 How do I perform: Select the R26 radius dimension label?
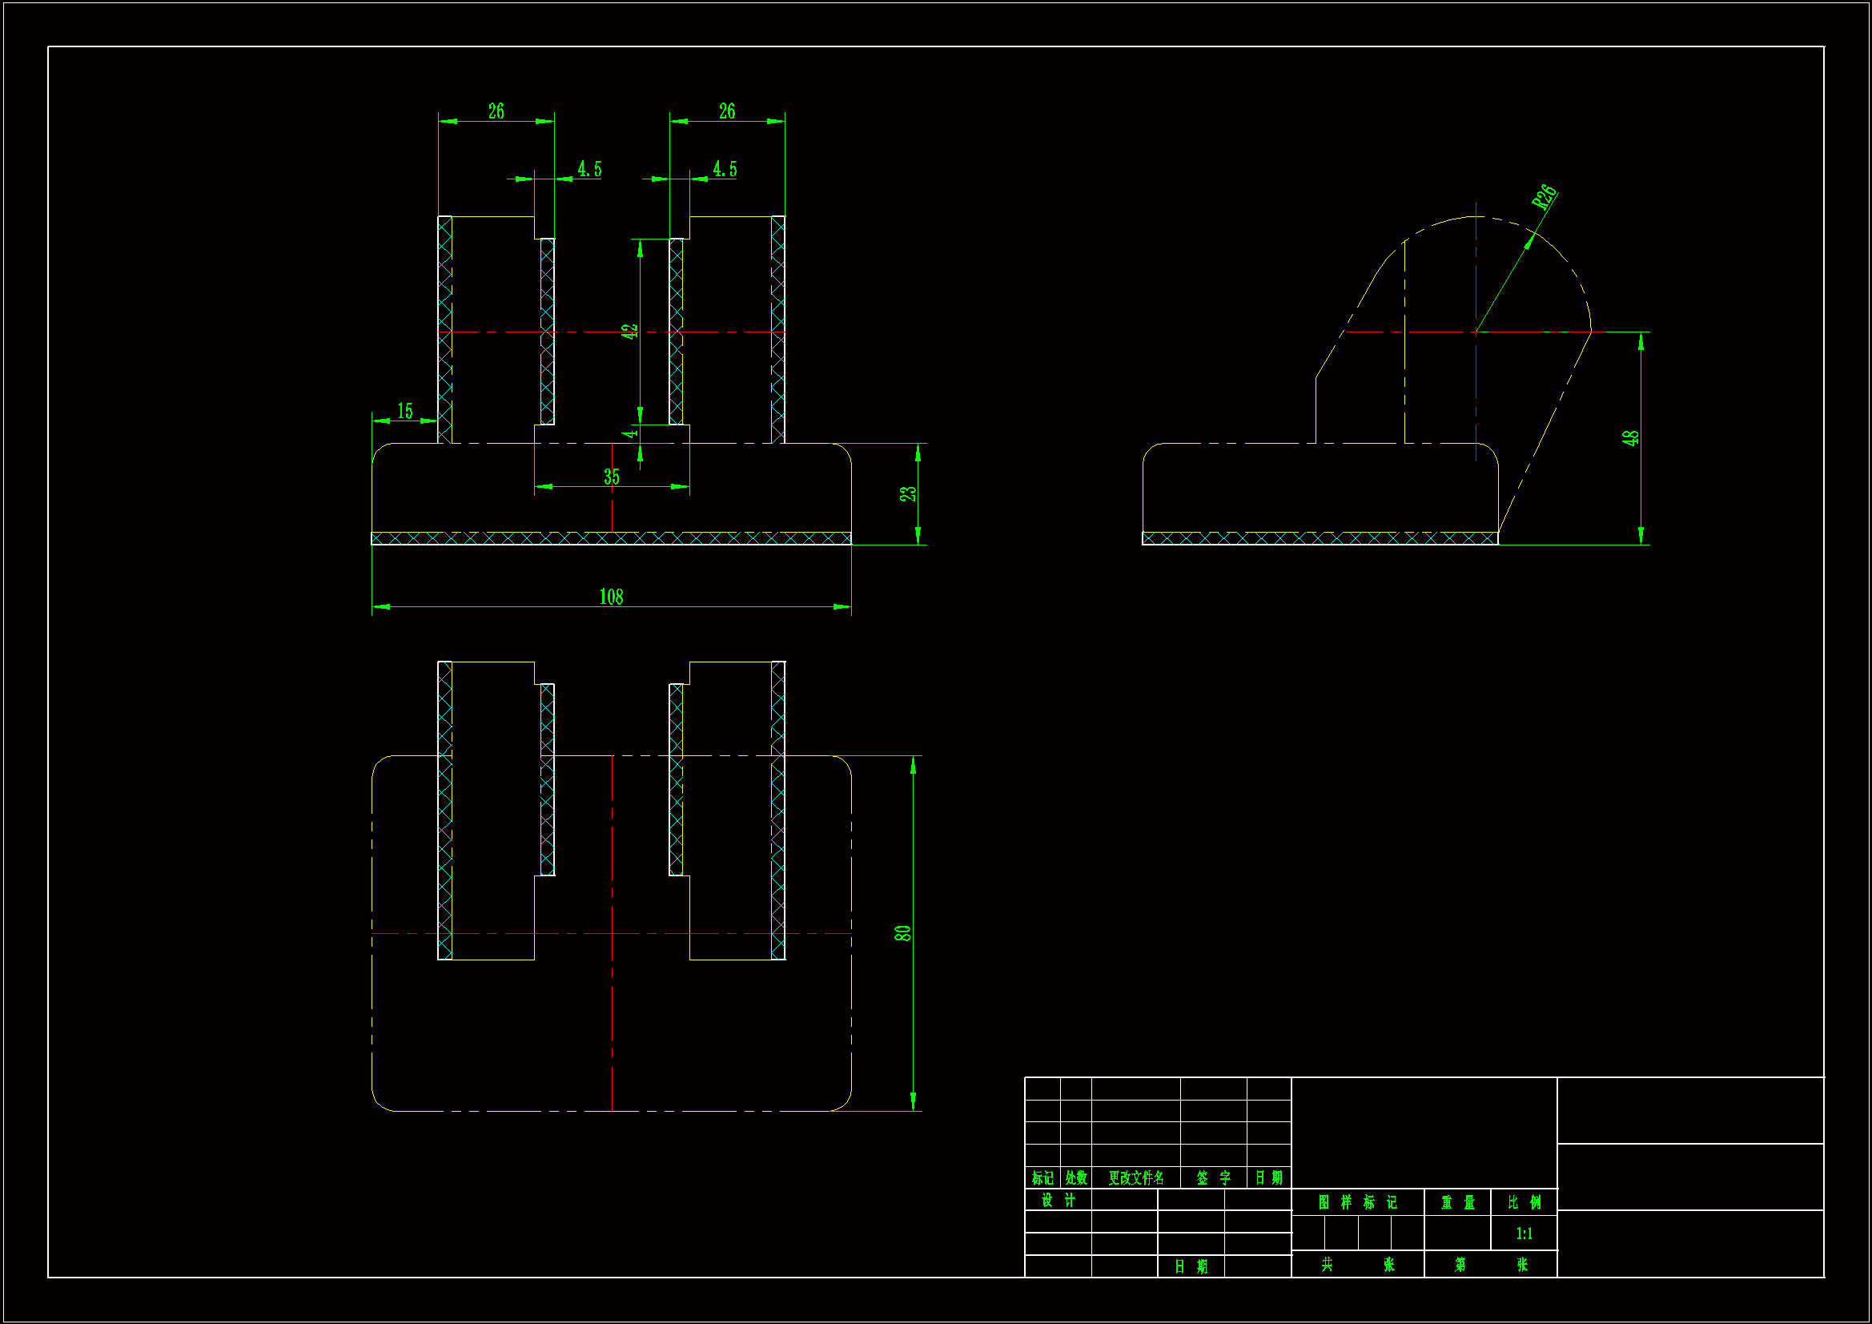[x=1545, y=197]
